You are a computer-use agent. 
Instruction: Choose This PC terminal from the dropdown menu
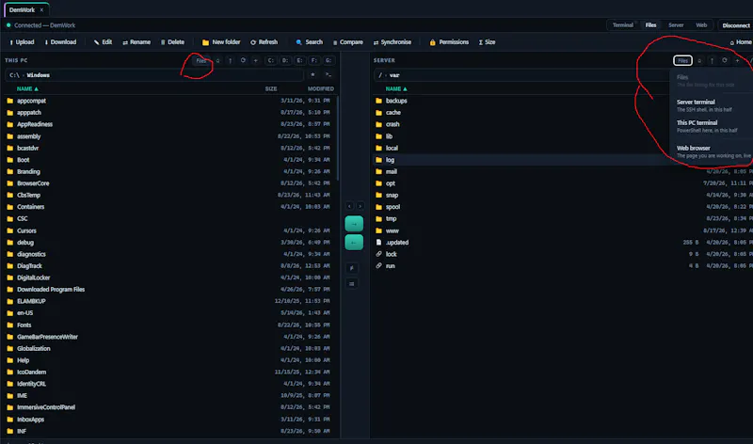[x=712, y=126]
